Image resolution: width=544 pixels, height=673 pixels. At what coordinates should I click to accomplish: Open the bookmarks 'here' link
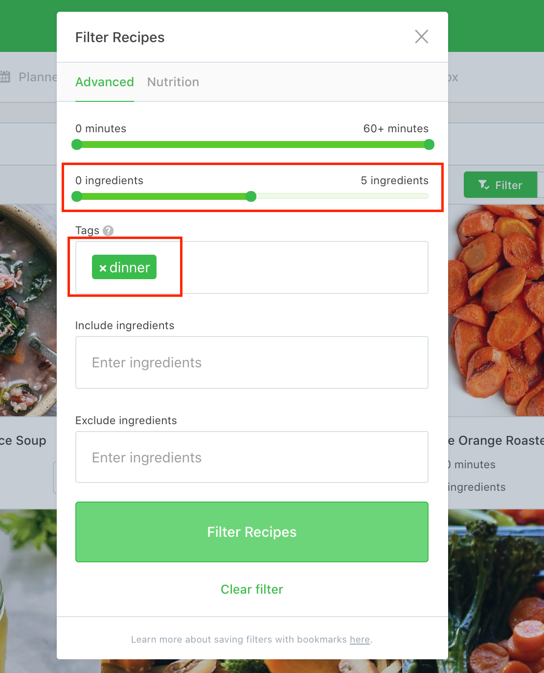tap(360, 639)
